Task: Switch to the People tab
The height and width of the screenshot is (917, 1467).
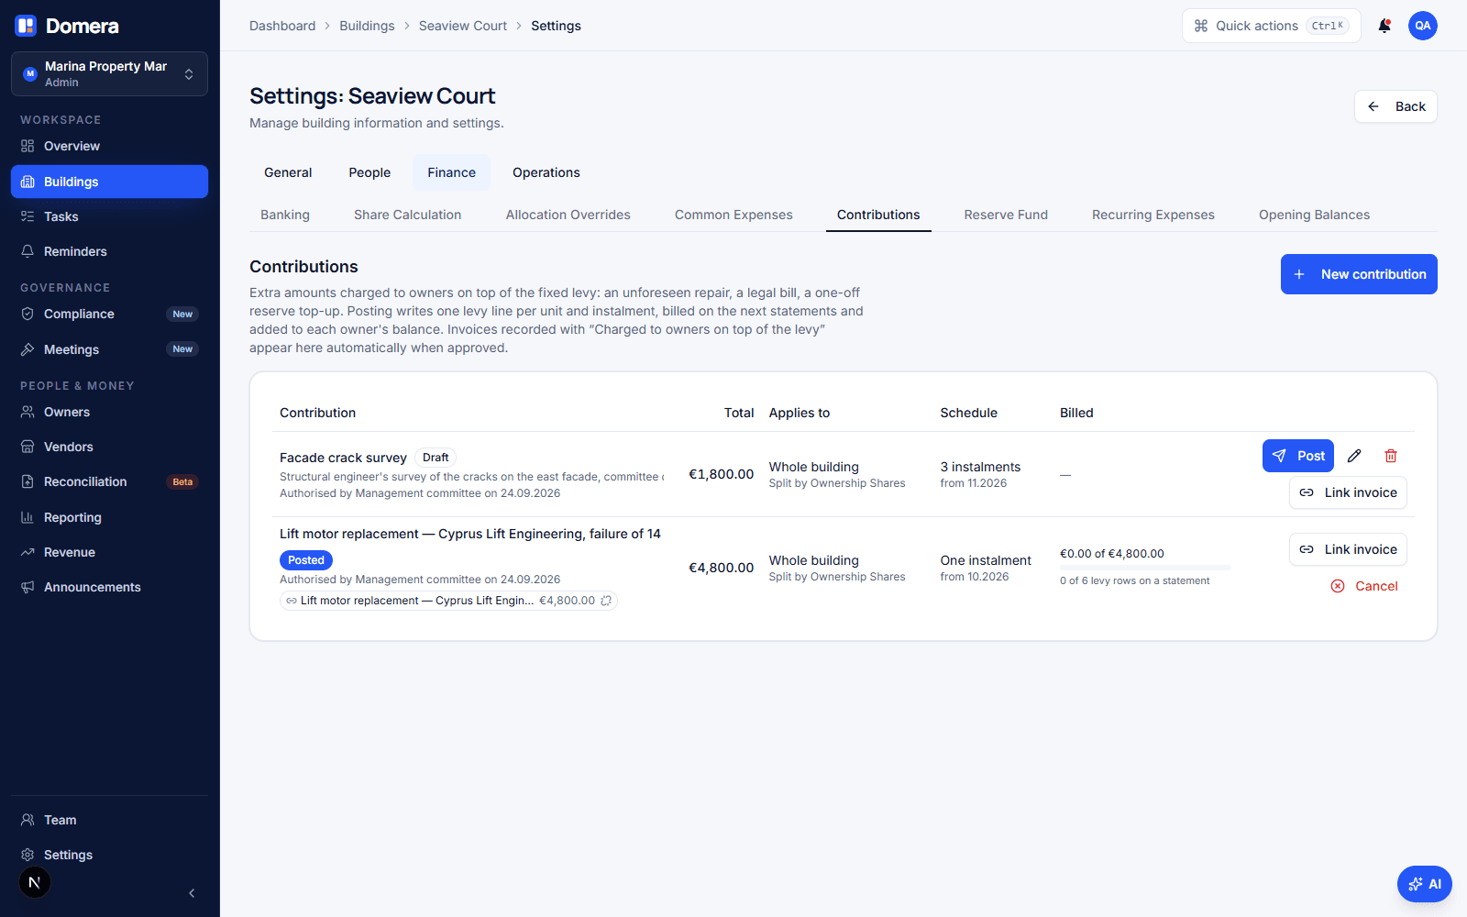Action: [x=370, y=172]
